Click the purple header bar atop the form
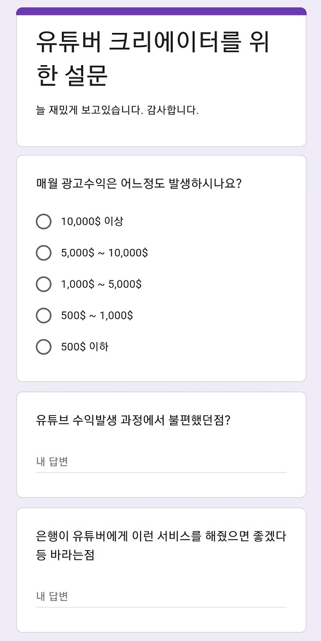 (161, 11)
